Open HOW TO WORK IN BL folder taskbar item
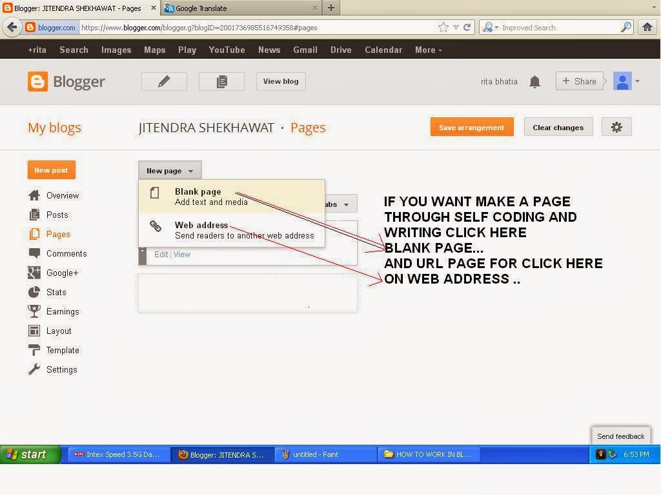 pos(431,454)
